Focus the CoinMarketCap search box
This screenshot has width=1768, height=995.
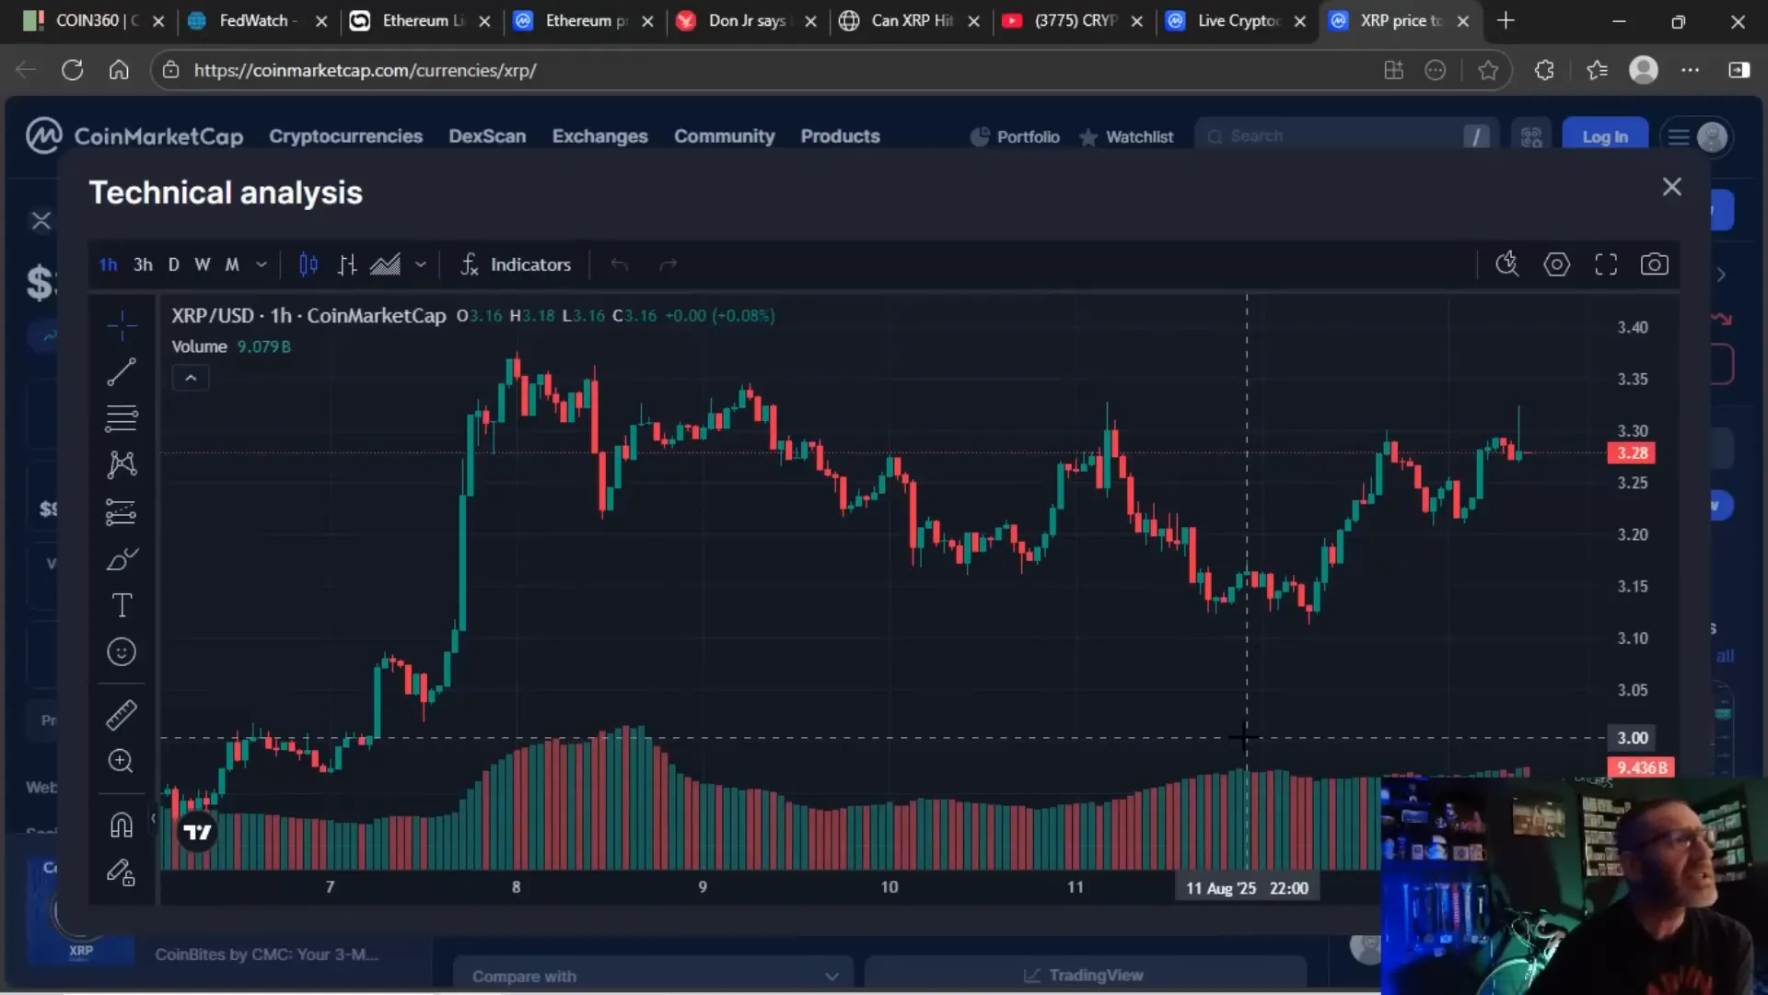[1346, 136]
